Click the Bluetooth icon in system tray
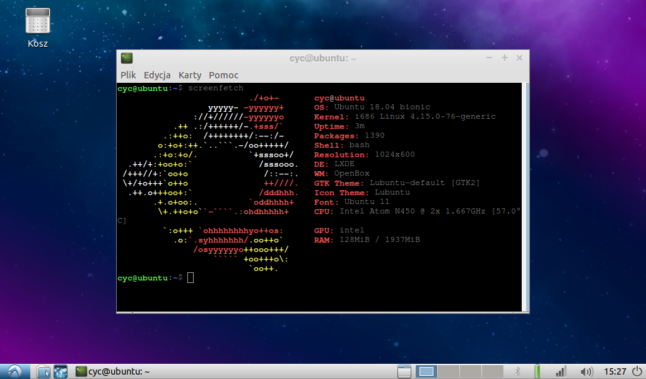This screenshot has height=379, width=646. tap(519, 371)
